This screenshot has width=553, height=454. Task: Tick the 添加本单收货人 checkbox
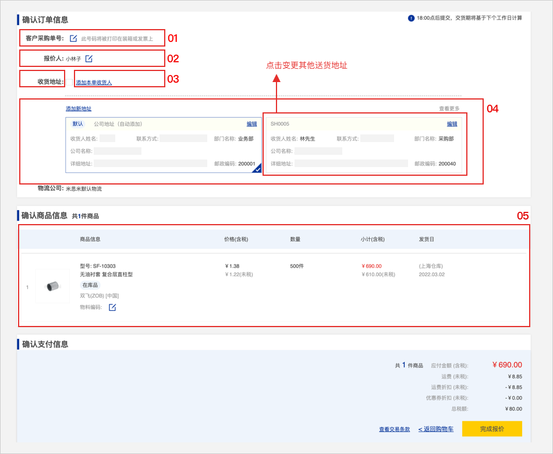click(69, 83)
